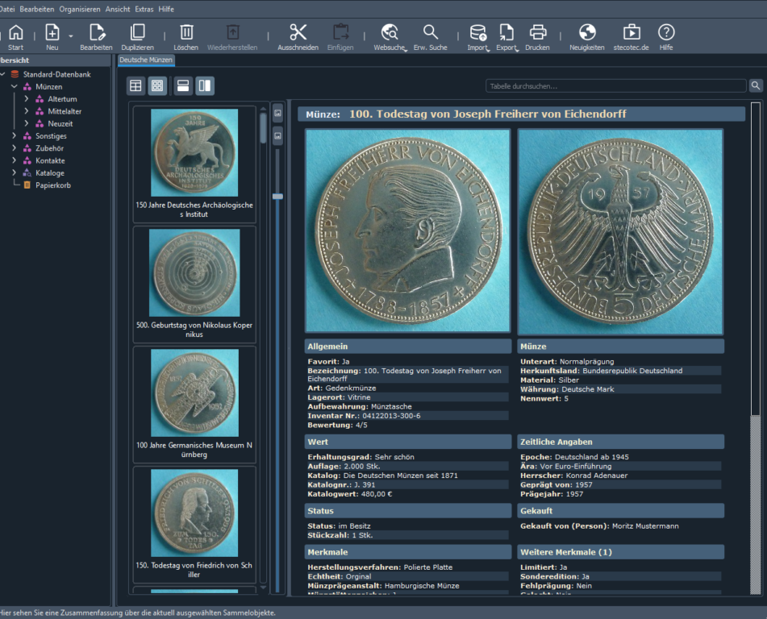Open Websuche from the toolbar

point(390,32)
